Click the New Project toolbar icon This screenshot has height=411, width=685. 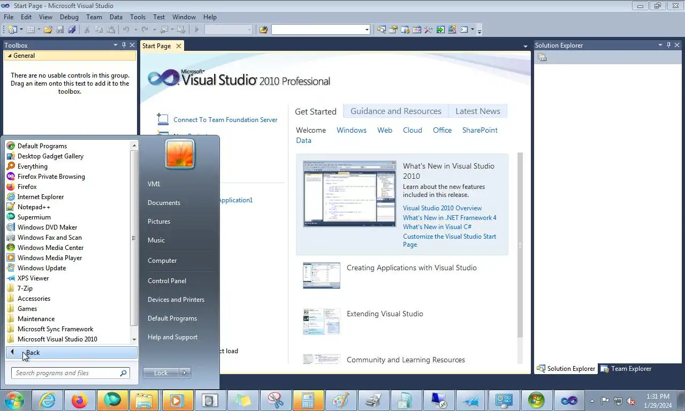pyautogui.click(x=12, y=29)
